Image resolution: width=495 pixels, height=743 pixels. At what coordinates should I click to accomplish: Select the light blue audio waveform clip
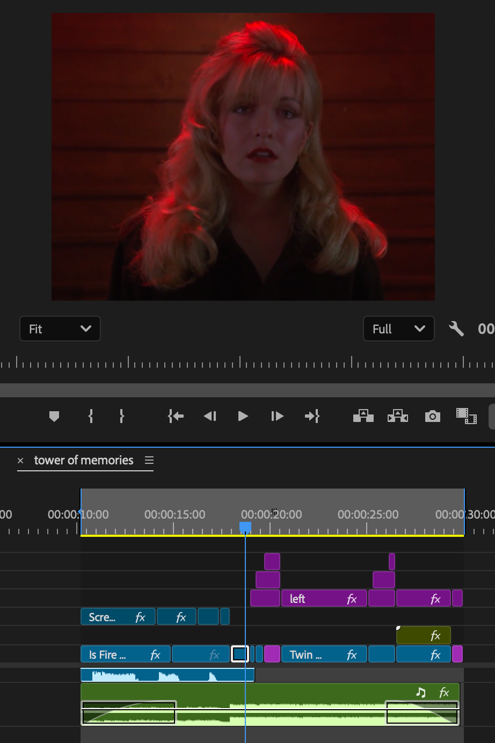[x=168, y=675]
